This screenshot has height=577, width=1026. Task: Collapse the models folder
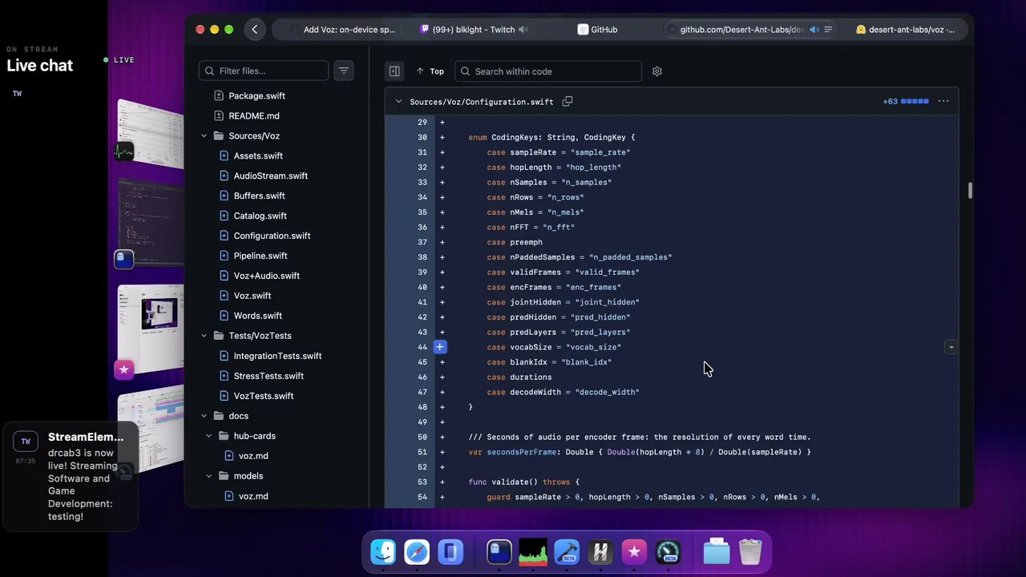(209, 476)
